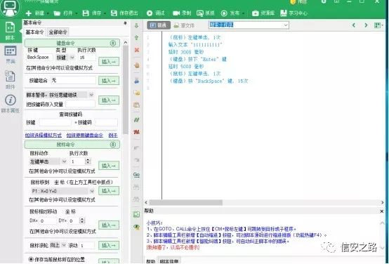Click the eye smart-correct icon
389x264 pixels.
click(136, 227)
